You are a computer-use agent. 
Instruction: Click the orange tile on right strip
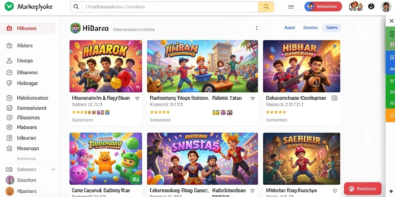pyautogui.click(x=391, y=115)
